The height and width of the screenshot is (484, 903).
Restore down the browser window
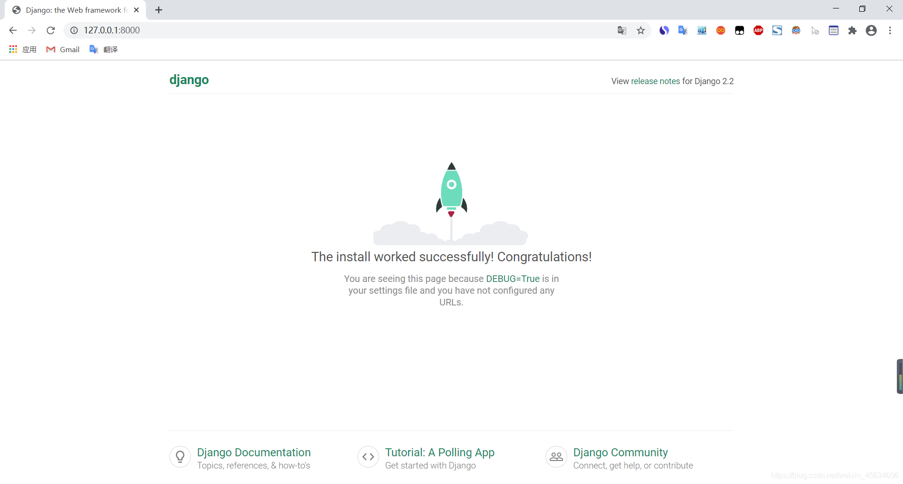(x=862, y=9)
